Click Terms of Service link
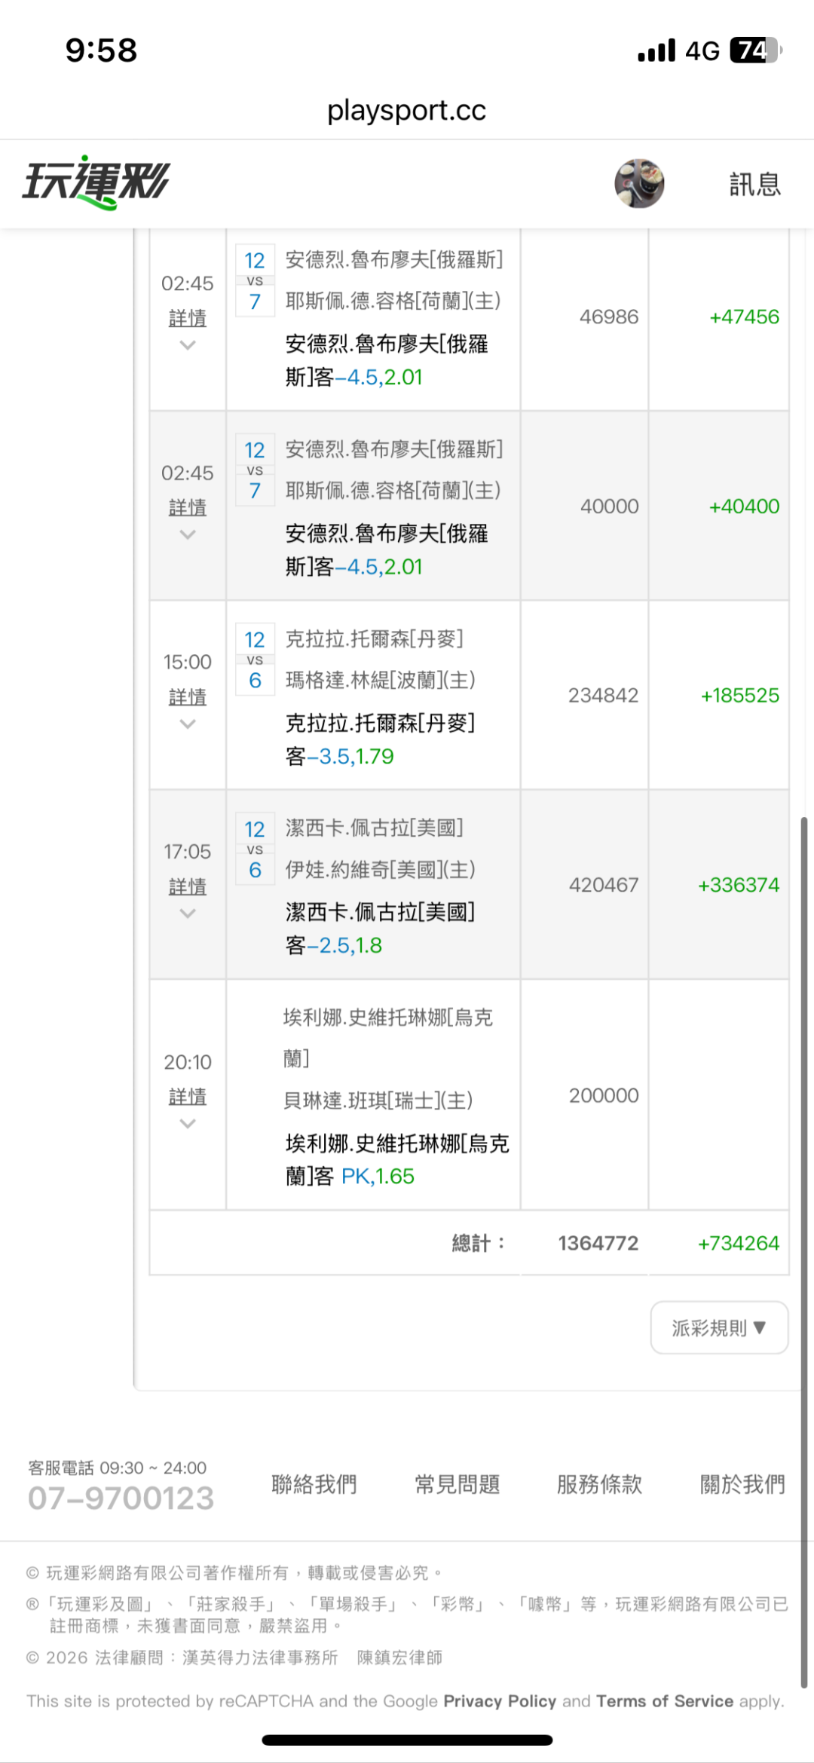 coord(665,1701)
